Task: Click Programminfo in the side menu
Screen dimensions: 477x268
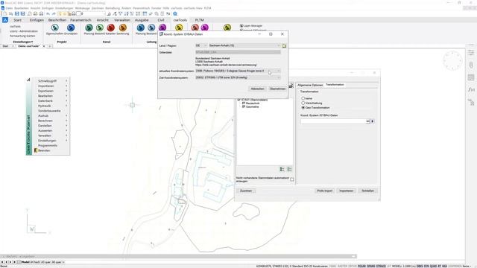Action: [48, 146]
